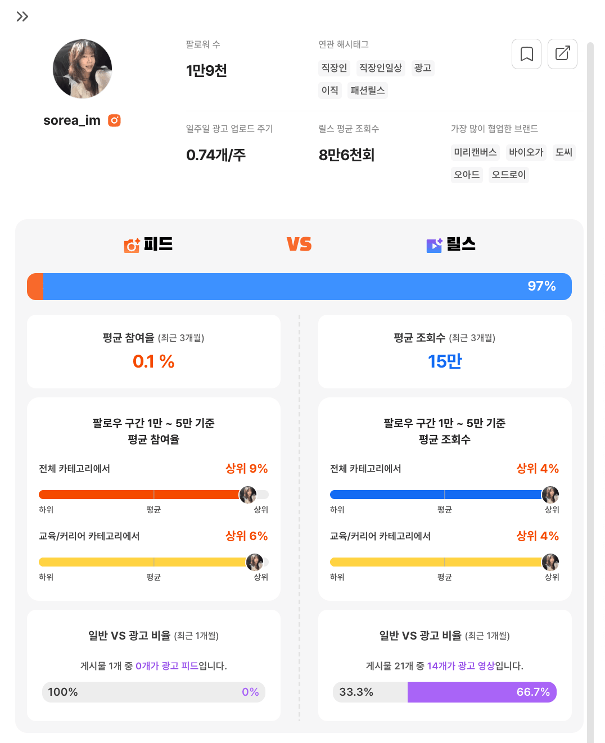Click the reels video icon
Screen dimensions: 605x743
[434, 245]
